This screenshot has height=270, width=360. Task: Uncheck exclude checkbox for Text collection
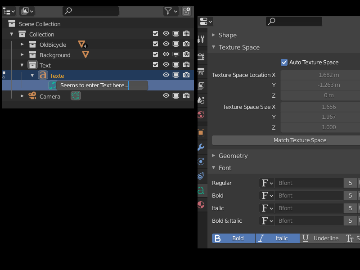pos(155,64)
